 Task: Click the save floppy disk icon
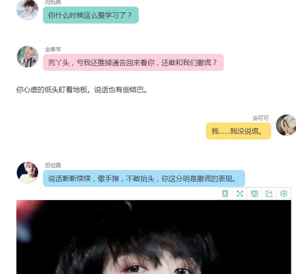254,194
